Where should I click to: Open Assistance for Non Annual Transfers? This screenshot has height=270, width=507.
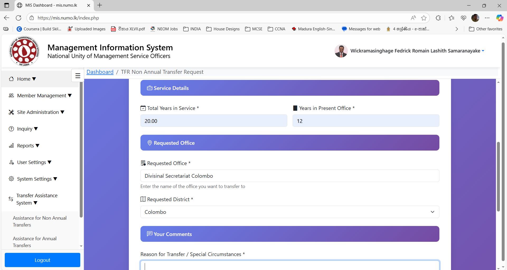(x=40, y=221)
